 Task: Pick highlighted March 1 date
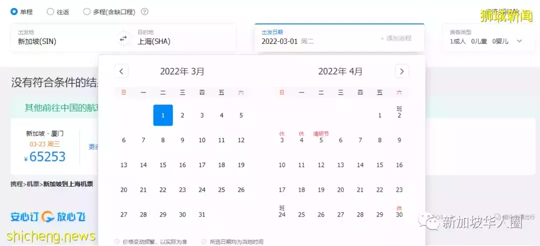point(163,115)
